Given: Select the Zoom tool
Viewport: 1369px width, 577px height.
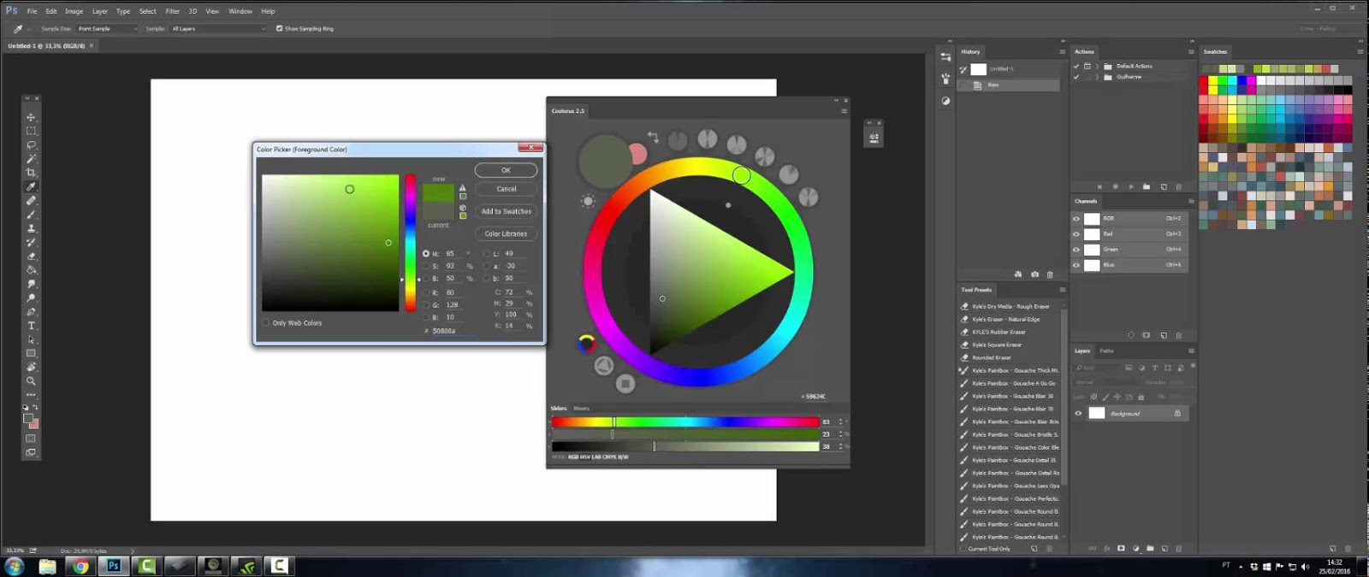Looking at the screenshot, I should click(31, 381).
